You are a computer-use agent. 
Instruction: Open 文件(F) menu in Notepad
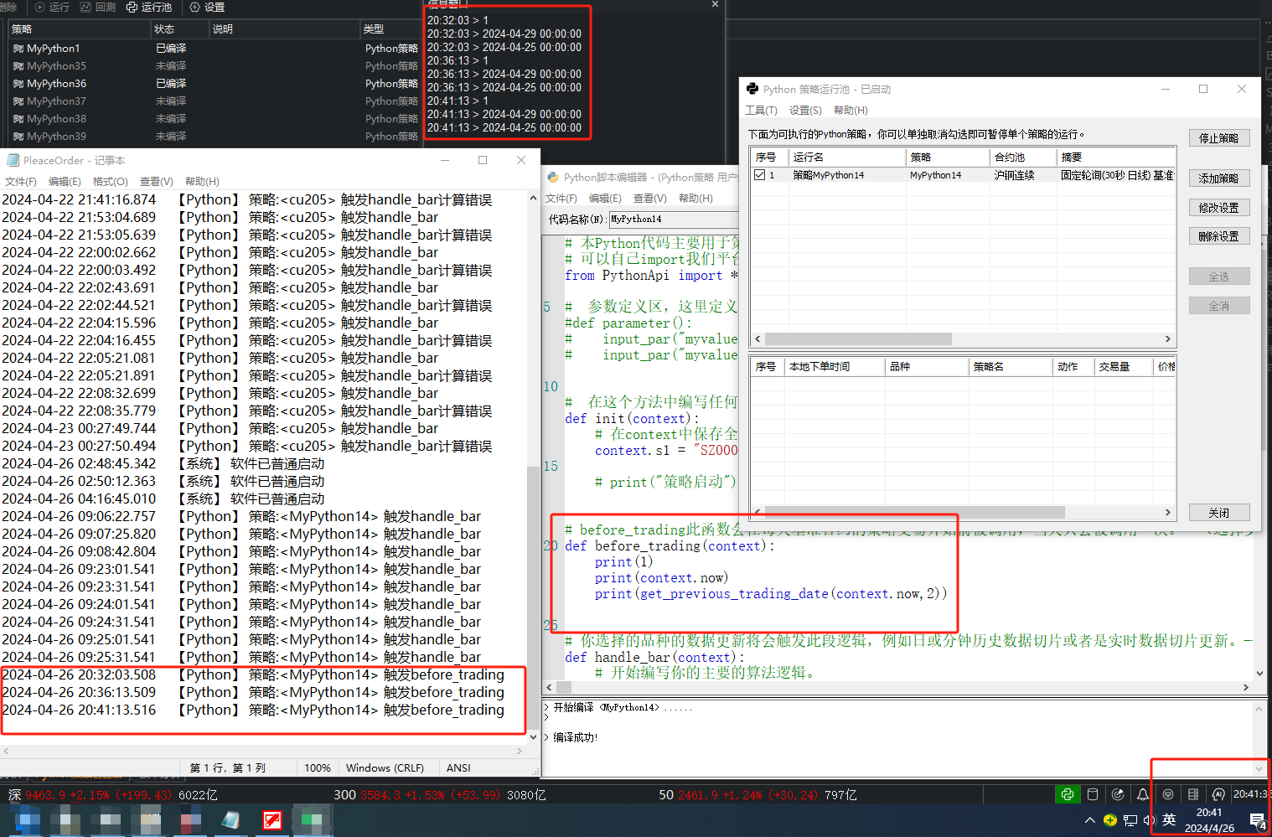point(21,181)
